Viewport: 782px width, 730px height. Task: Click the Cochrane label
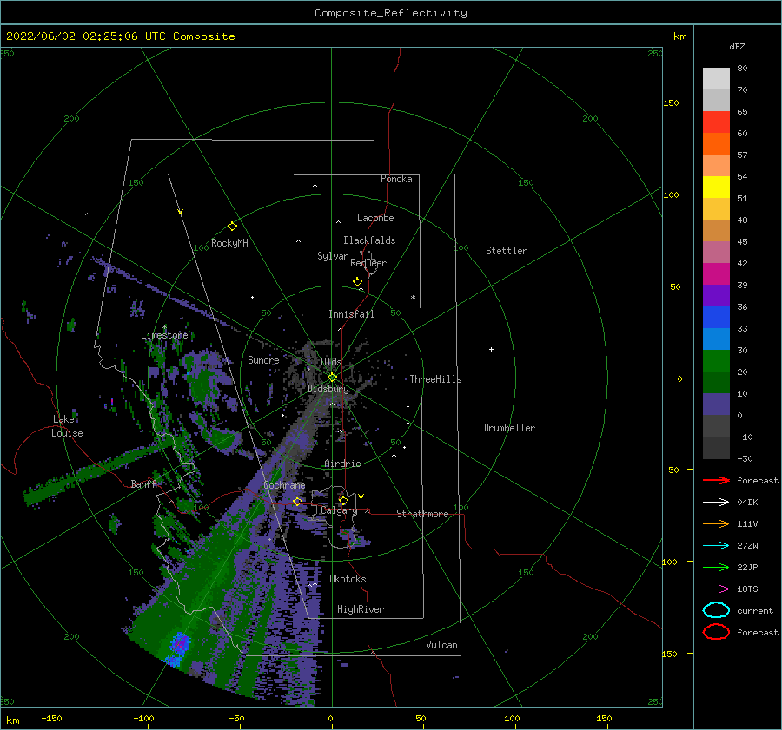coord(284,485)
